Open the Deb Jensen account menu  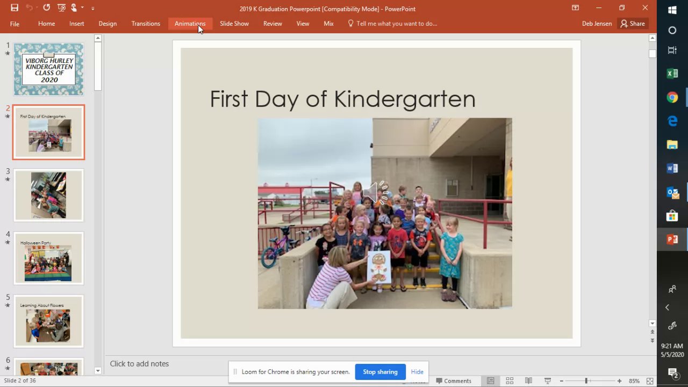coord(597,24)
